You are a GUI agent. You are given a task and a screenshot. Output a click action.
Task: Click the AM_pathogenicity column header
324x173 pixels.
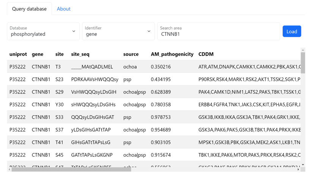(172, 54)
